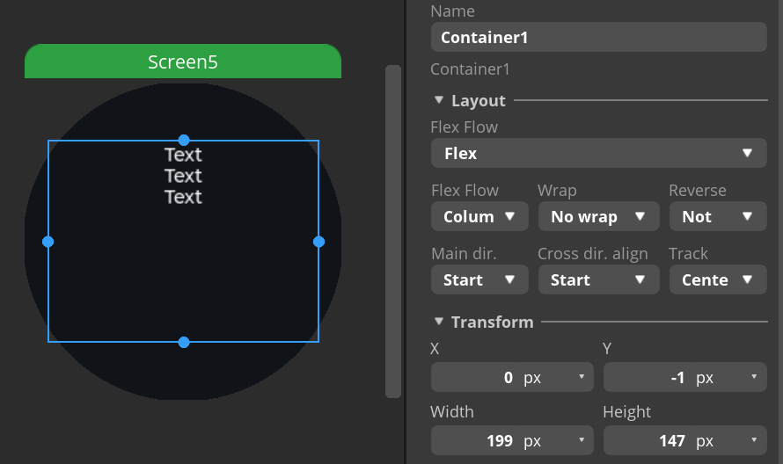Open the Track Center dropdown
783x464 pixels.
tap(718, 279)
